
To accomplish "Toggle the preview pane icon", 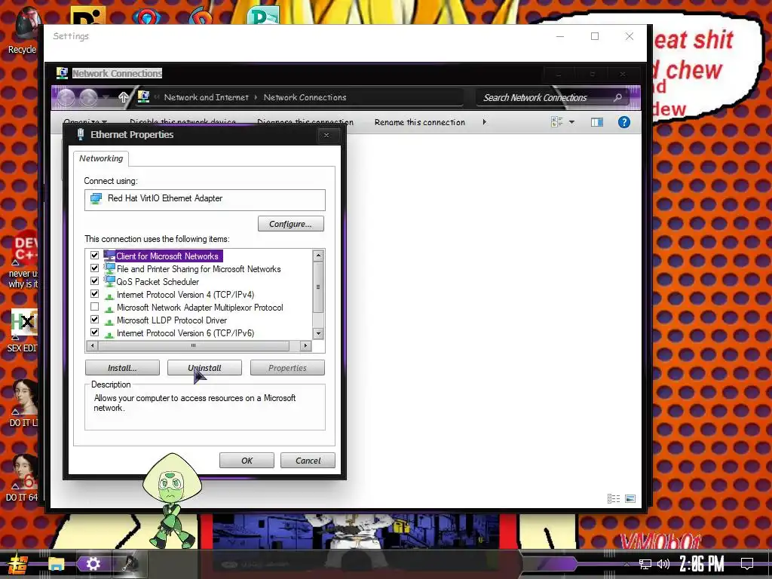I will (x=597, y=122).
